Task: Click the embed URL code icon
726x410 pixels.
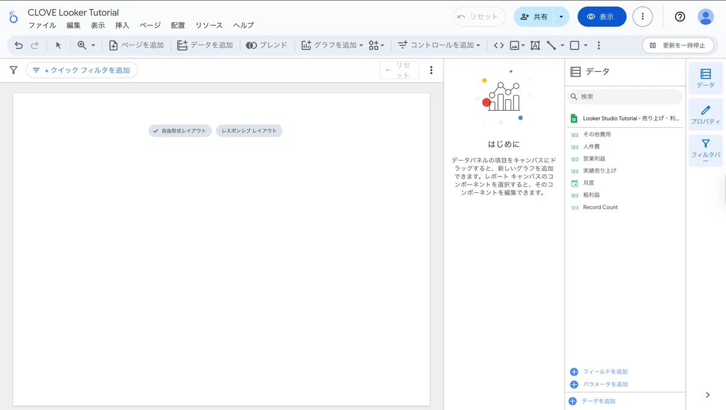Action: tap(499, 45)
